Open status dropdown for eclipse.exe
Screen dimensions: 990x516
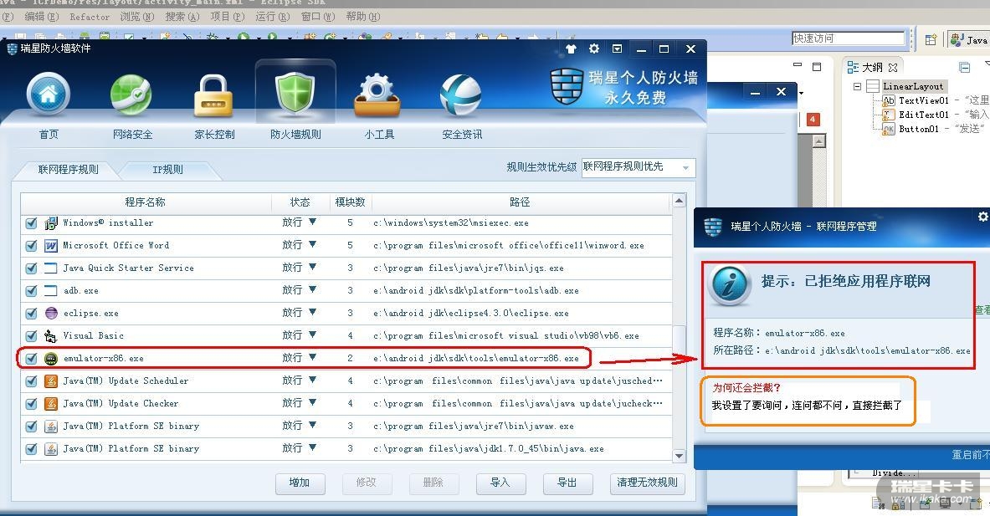coord(312,312)
